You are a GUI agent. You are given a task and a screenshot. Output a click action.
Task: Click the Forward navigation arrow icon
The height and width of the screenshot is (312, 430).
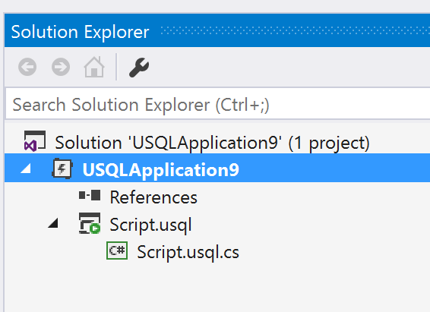(61, 67)
